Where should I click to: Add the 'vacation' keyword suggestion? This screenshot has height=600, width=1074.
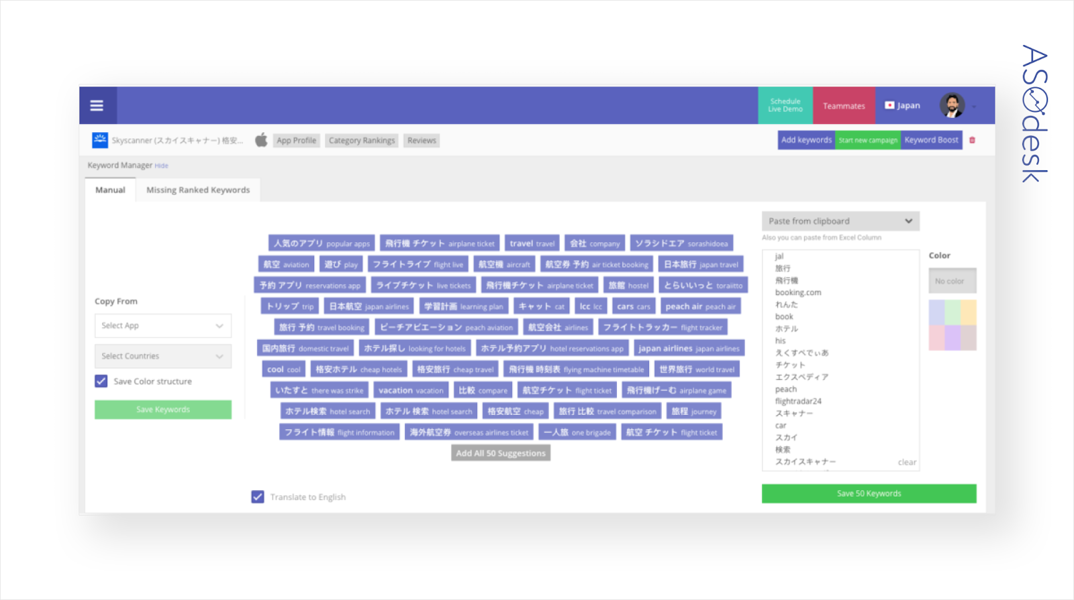pos(411,390)
